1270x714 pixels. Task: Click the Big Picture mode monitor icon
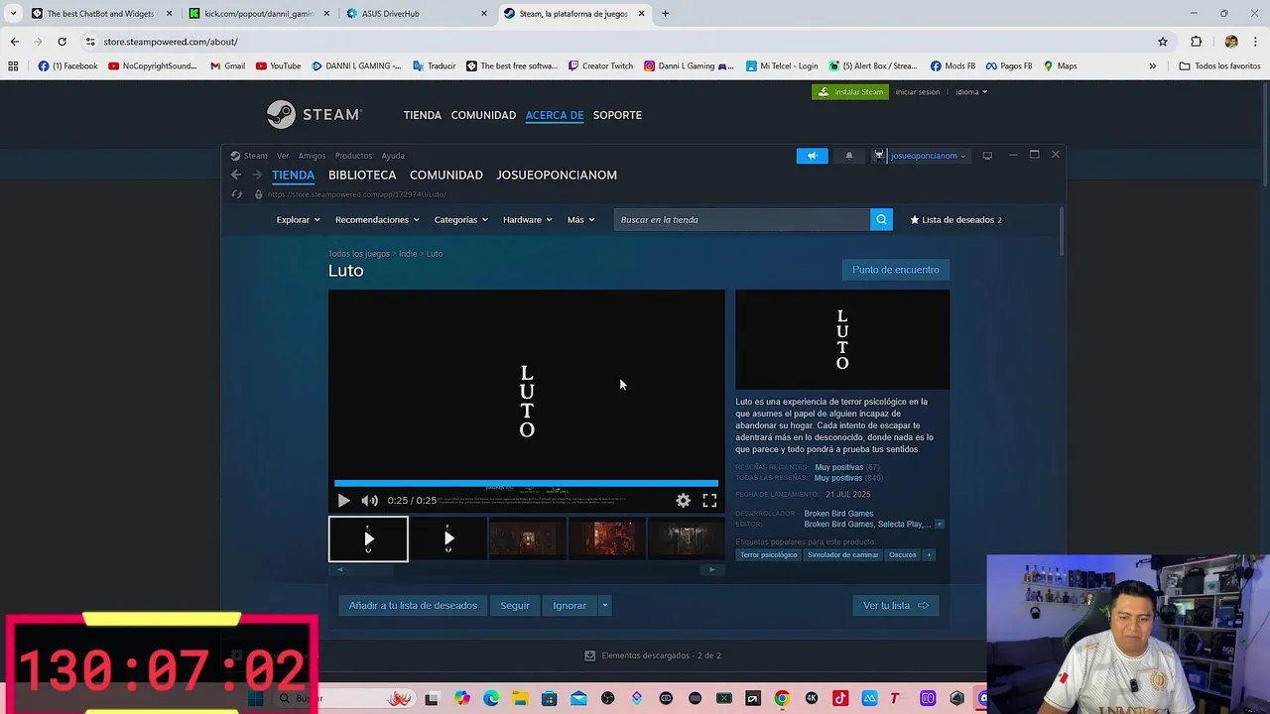(987, 156)
